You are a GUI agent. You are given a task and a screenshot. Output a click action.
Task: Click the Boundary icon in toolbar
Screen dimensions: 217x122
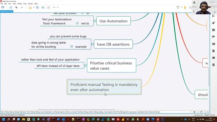(x=43, y=7)
